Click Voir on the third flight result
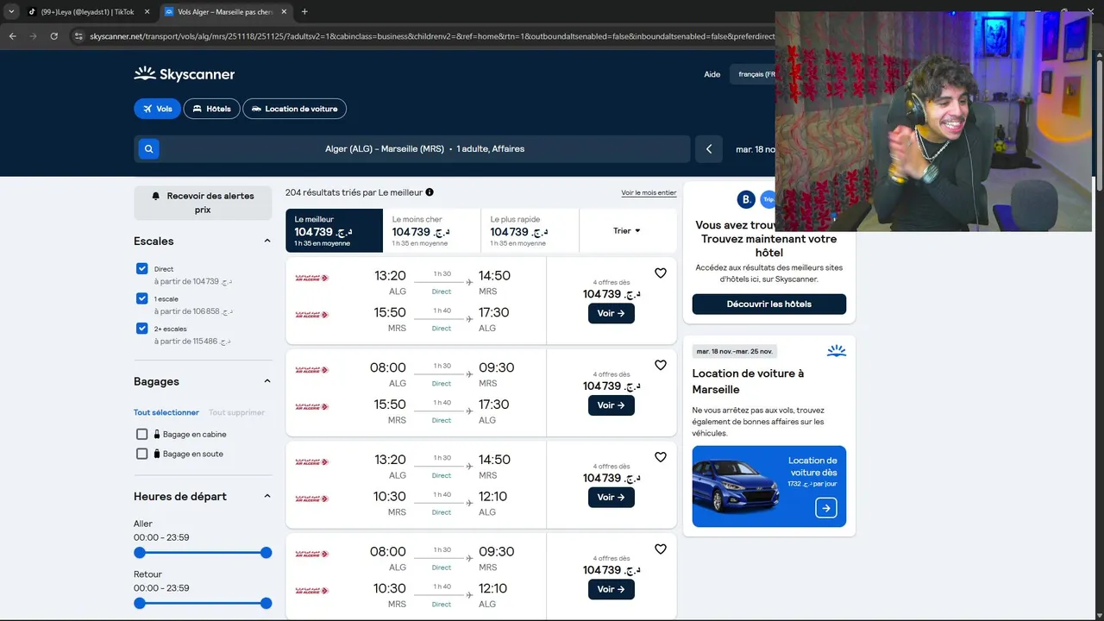Viewport: 1104px width, 621px height. tap(611, 497)
